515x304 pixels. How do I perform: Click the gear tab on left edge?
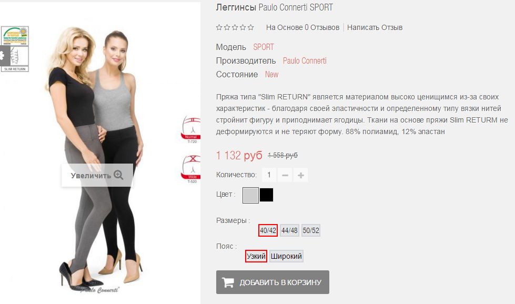(4, 56)
